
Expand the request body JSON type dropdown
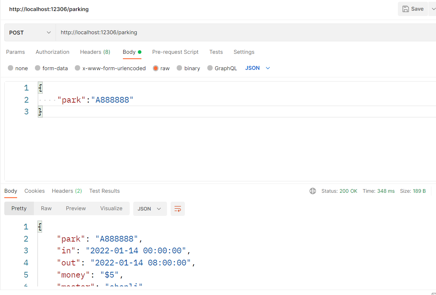point(258,68)
